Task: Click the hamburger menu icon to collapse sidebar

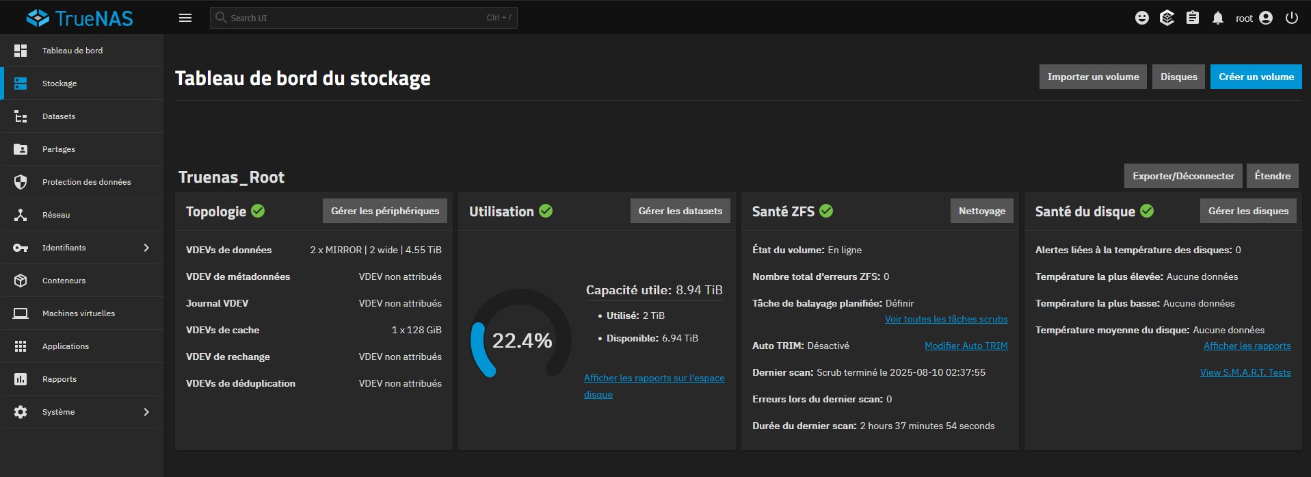Action: coord(185,18)
